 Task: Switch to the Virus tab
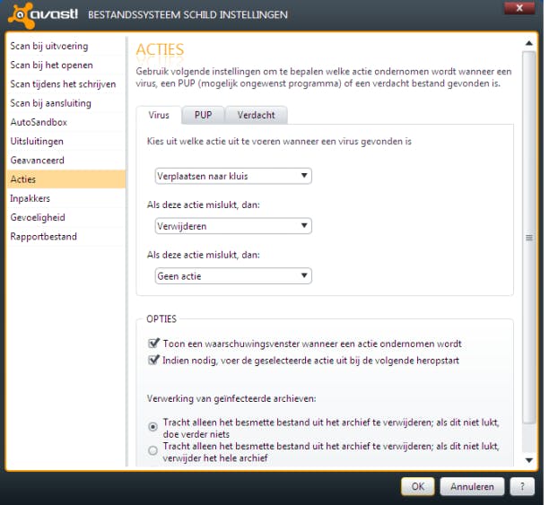coord(159,115)
